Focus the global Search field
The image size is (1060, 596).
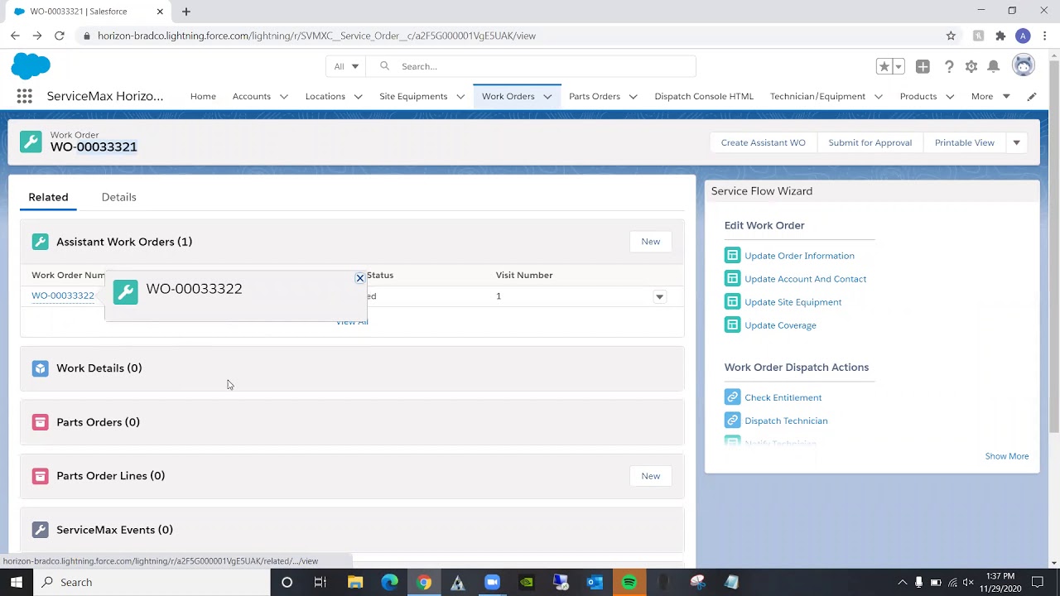tap(530, 66)
